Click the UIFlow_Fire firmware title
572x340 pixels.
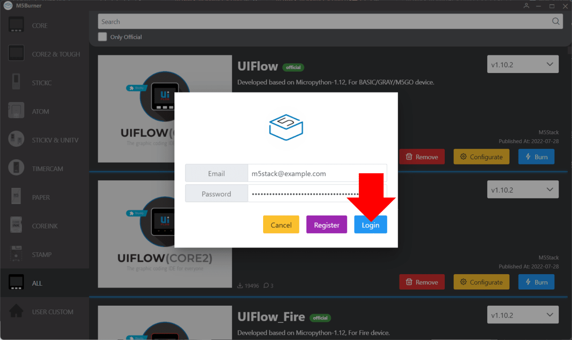click(x=272, y=317)
